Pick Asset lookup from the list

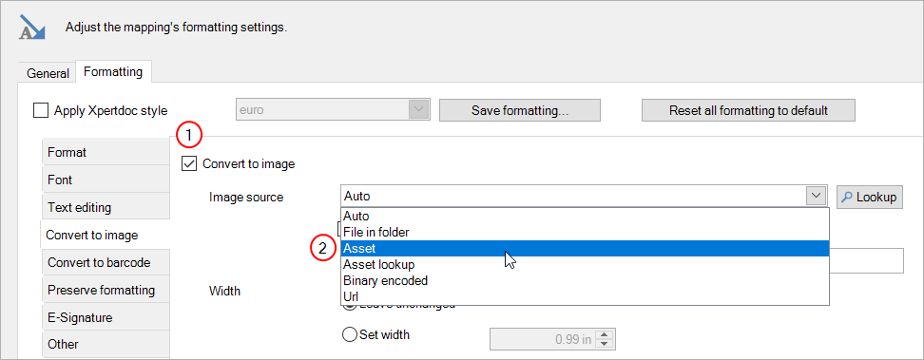pyautogui.click(x=586, y=265)
